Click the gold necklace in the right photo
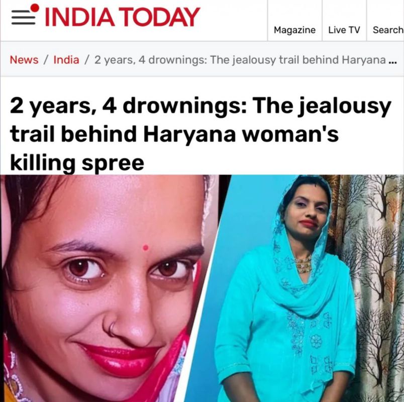Screen dimensions: 404x402 (x=304, y=265)
